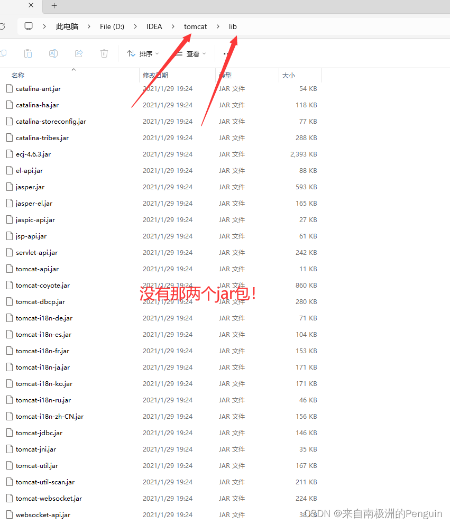Sort by 修改日期 column header
This screenshot has height=524, width=450.
(x=155, y=76)
